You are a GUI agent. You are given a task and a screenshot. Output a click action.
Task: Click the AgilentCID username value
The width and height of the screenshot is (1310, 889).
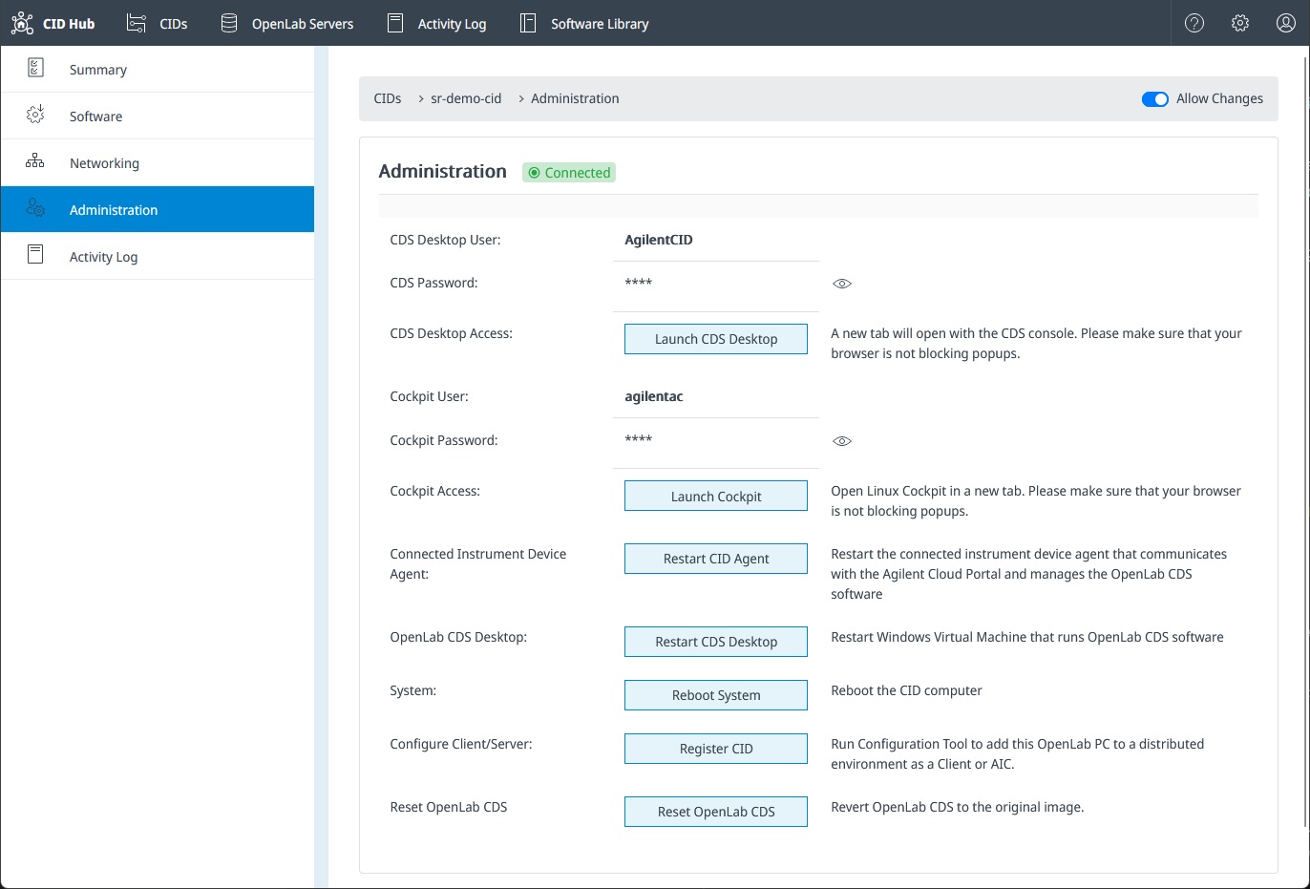(x=659, y=240)
